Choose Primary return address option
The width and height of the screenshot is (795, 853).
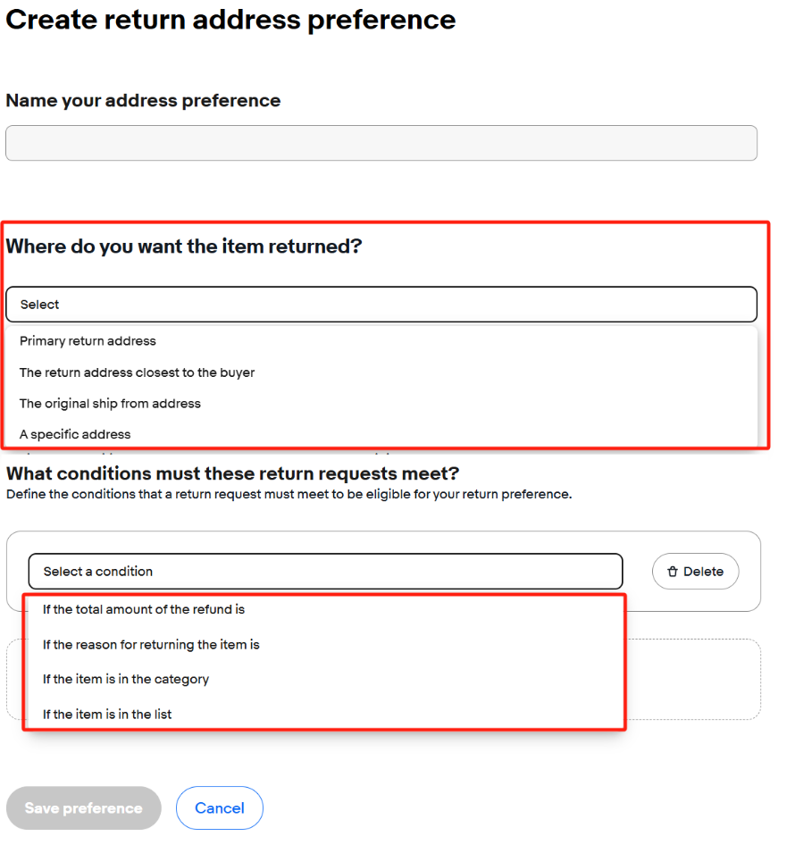pos(88,341)
